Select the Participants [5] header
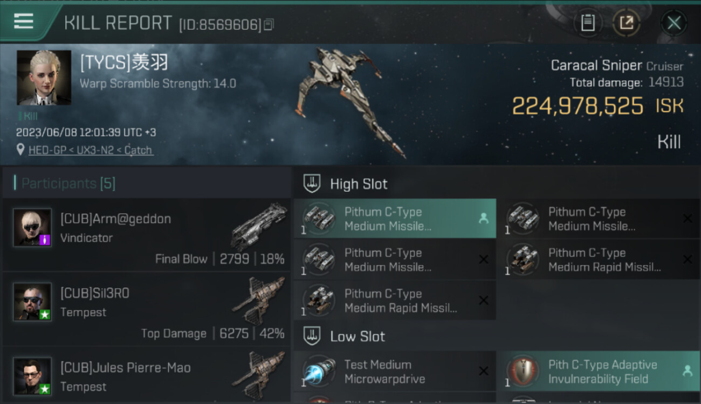Screen dimensions: 701x404 click(68, 184)
